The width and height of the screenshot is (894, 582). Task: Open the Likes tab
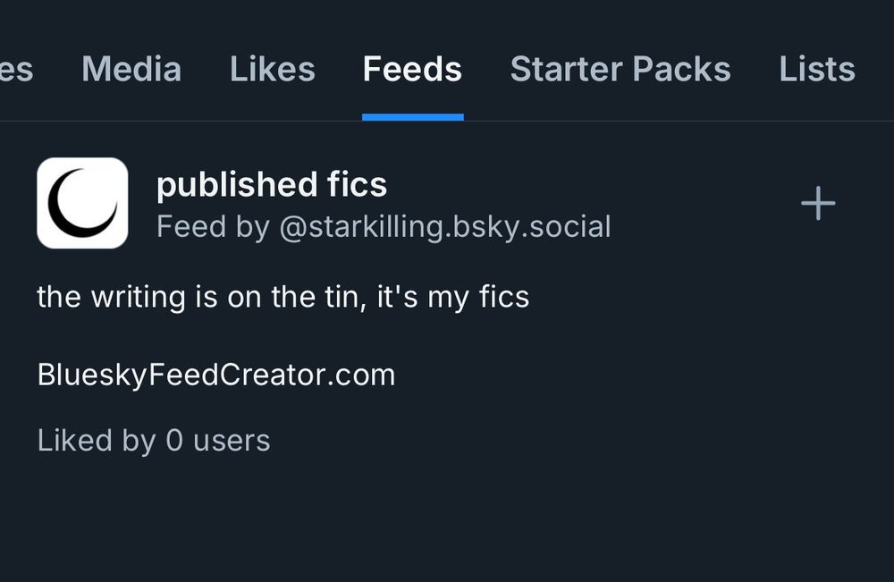click(x=272, y=69)
